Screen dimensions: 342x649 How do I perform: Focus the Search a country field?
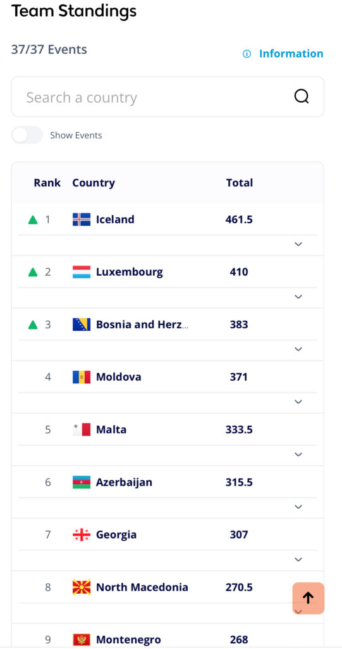(168, 97)
